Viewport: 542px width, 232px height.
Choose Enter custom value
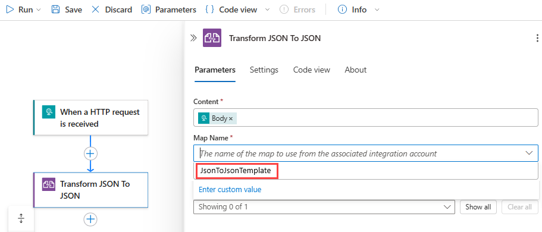coord(230,190)
